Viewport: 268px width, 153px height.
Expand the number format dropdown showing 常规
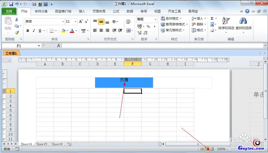pos(155,19)
